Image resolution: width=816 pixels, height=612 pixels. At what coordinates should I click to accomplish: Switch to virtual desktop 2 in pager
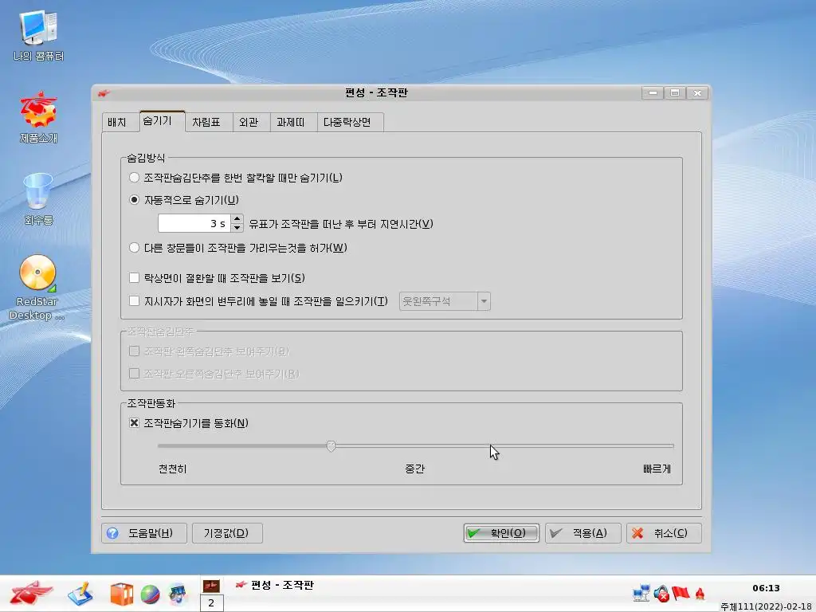click(x=211, y=602)
